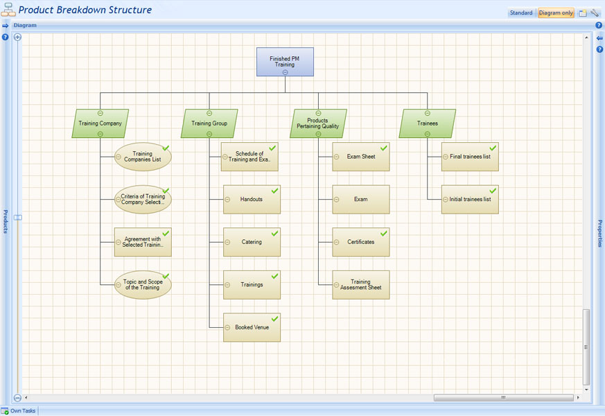Click the Product Breakdown Structure app icon
This screenshot has height=416, width=605.
pyautogui.click(x=8, y=8)
